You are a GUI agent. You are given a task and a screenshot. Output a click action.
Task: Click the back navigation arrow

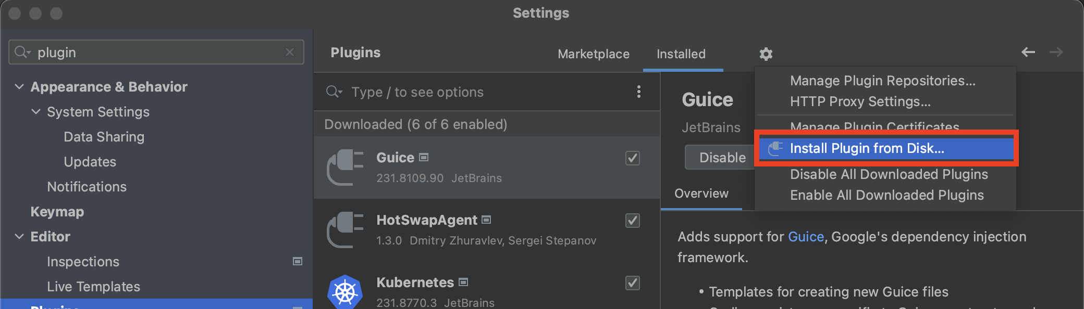point(1027,53)
